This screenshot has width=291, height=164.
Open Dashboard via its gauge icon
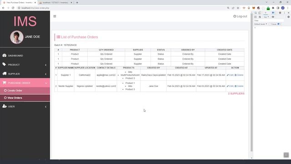5,56
